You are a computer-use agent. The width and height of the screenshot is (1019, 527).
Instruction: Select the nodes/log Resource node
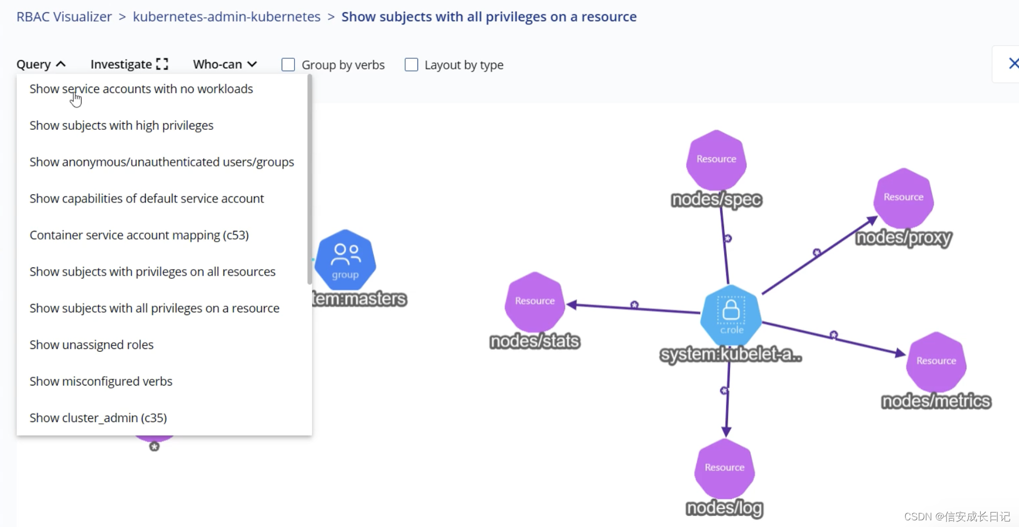[724, 468]
